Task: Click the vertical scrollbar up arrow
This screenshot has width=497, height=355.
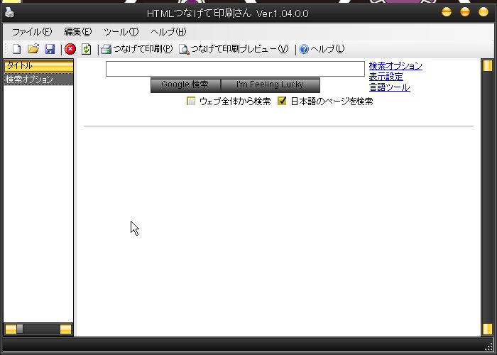Action: (487, 65)
